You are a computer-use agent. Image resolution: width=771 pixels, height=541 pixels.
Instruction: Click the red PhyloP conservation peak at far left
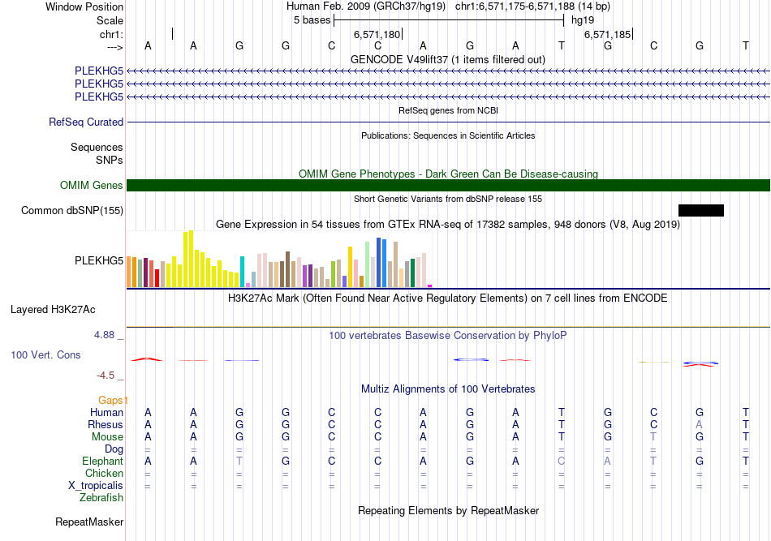[147, 359]
